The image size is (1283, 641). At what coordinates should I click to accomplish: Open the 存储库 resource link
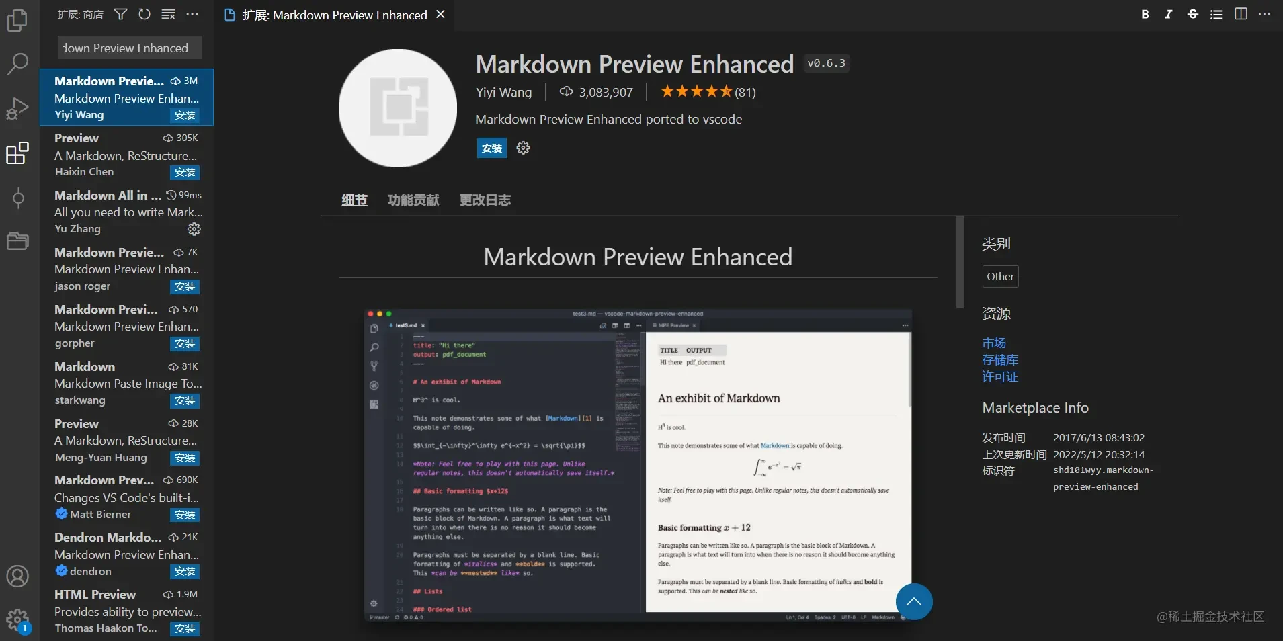(1000, 359)
